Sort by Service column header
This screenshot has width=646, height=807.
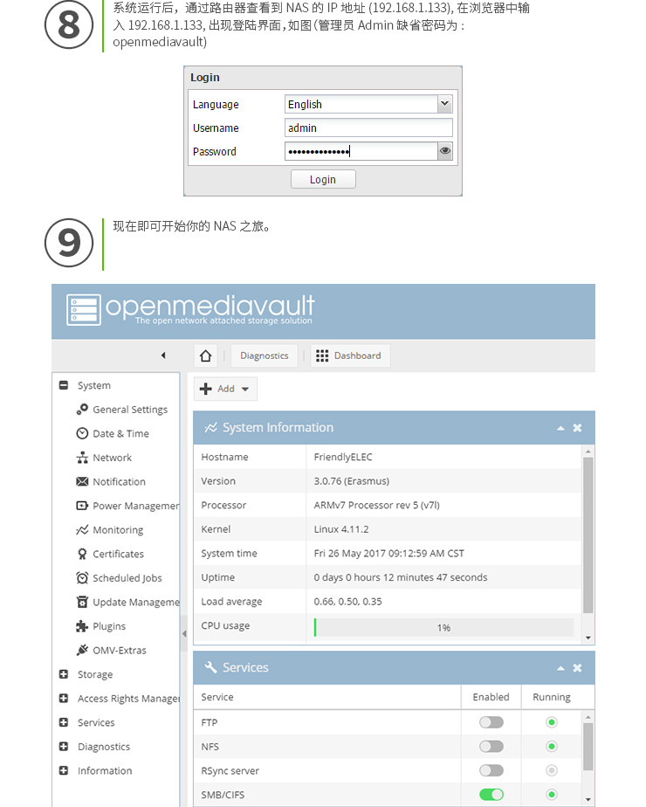point(327,697)
